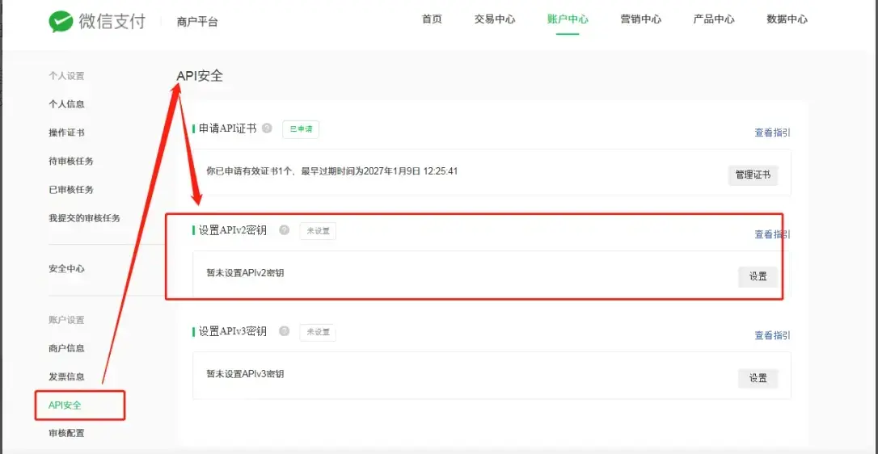The image size is (878, 454).
Task: Click 设置 button for APIv3 key
Action: 758,378
